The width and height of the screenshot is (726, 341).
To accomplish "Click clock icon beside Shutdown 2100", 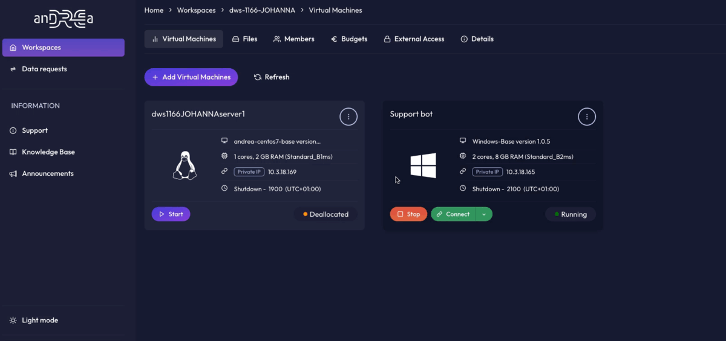I will point(463,188).
